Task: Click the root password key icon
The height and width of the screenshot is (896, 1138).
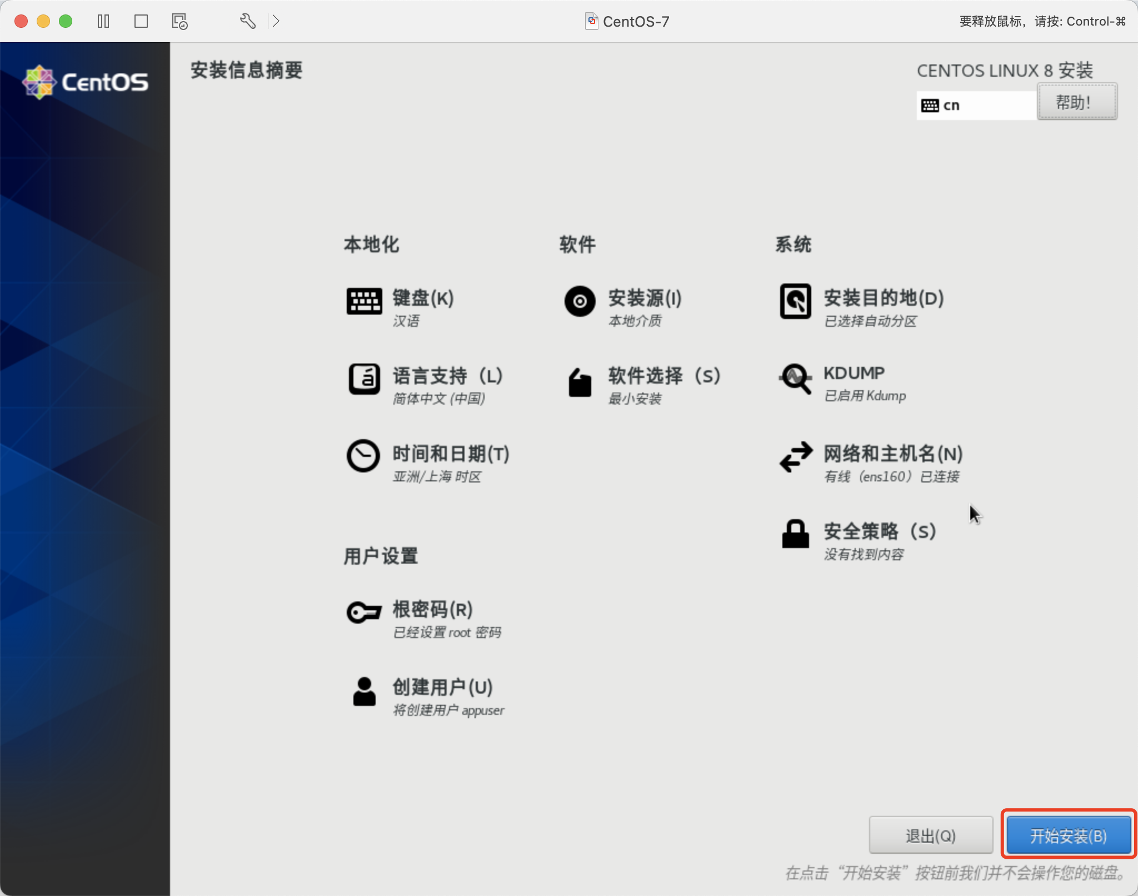Action: pyautogui.click(x=364, y=613)
